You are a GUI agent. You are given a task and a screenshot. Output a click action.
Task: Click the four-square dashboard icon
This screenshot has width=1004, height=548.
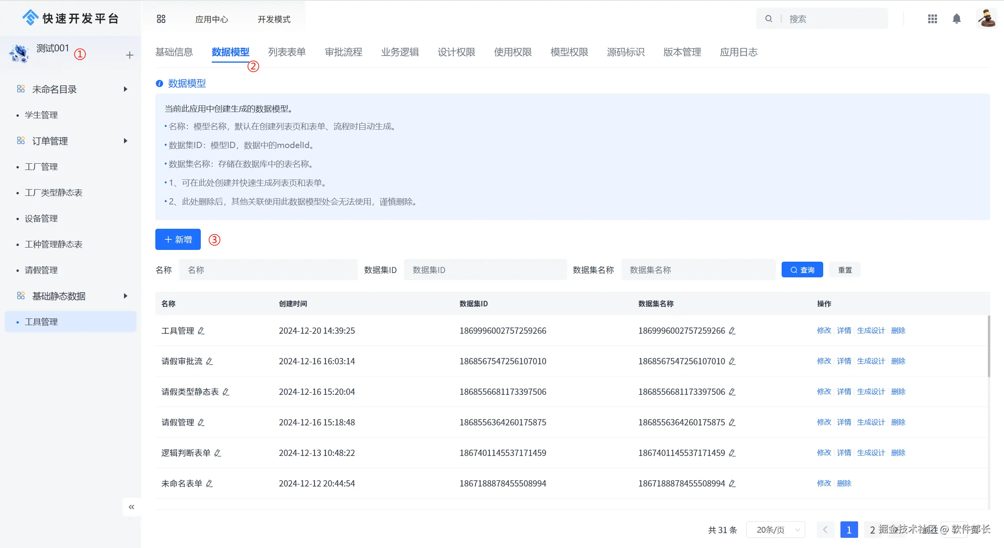[161, 19]
